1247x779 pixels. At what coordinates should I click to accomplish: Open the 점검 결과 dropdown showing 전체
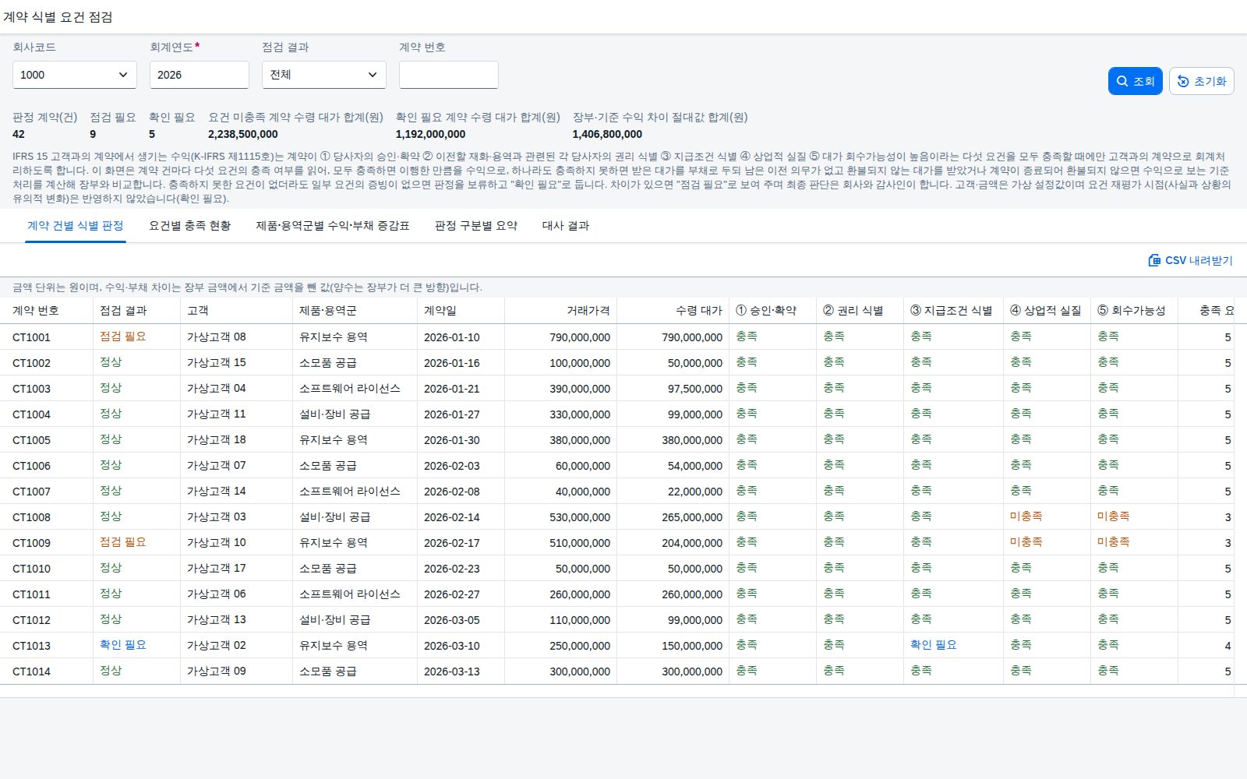pos(324,75)
